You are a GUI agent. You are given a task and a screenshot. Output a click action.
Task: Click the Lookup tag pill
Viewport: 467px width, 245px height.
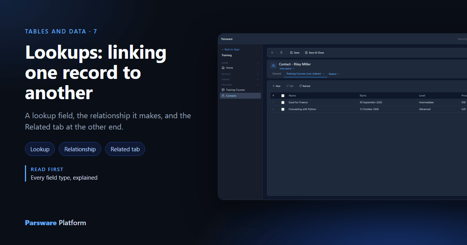tap(40, 149)
